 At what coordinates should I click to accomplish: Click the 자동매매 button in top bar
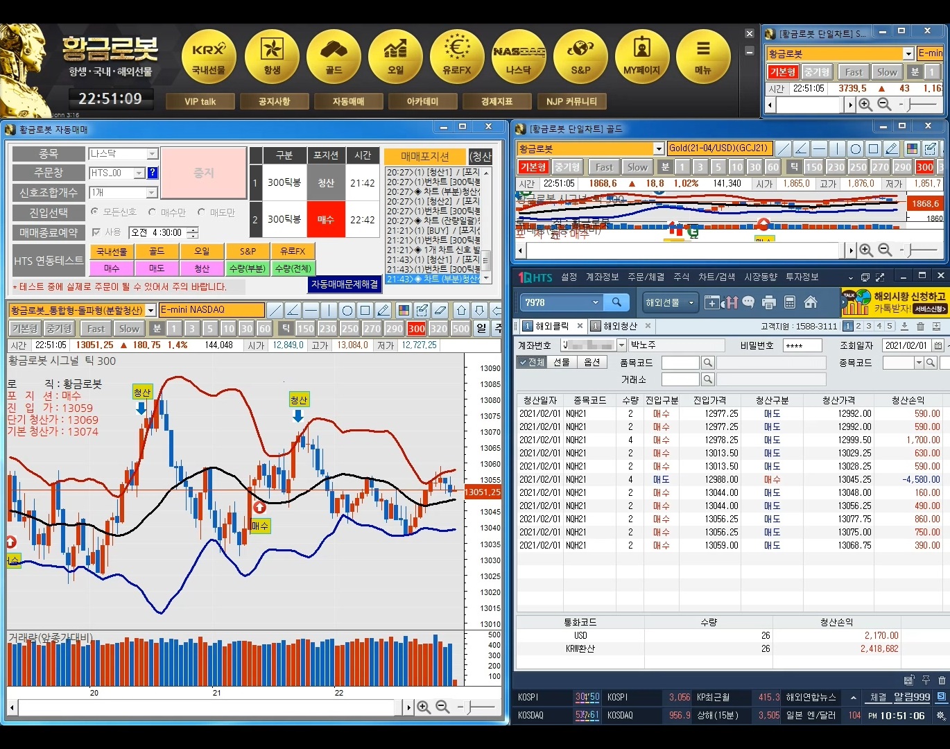pos(349,101)
